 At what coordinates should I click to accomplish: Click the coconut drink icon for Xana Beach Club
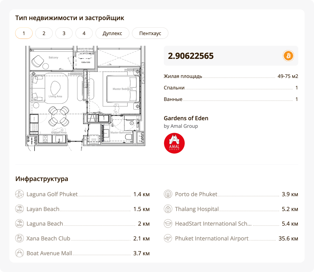[19, 238]
